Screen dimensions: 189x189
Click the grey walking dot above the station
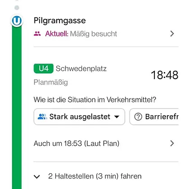pos(17,8)
